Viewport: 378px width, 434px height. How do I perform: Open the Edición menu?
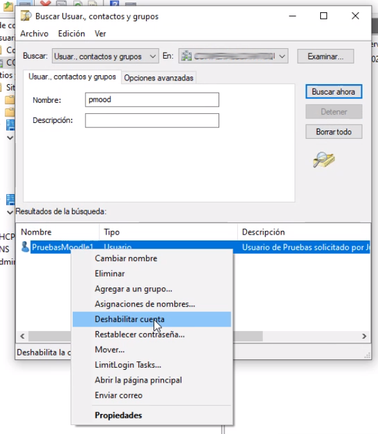71,33
